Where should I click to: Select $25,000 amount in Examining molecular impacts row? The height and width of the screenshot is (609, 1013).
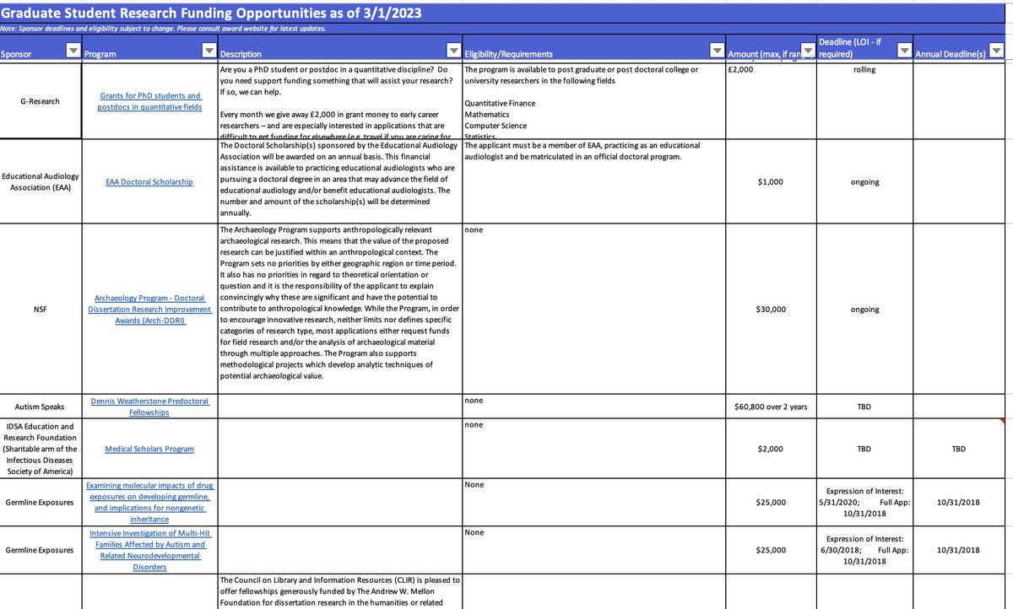(x=771, y=502)
